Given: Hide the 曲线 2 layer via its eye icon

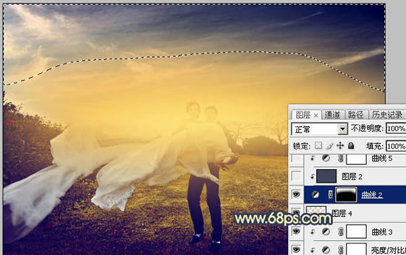Looking at the screenshot, I should point(296,194).
